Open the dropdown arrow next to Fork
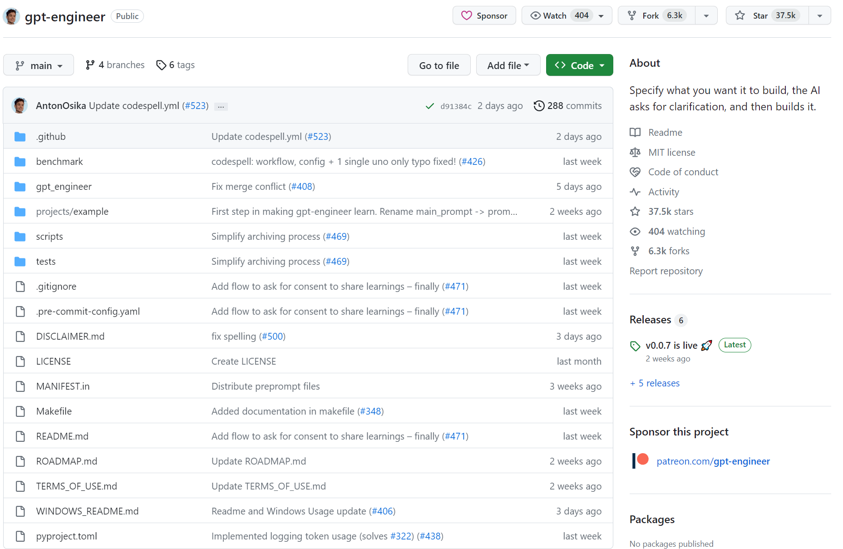The image size is (843, 549). (x=706, y=15)
